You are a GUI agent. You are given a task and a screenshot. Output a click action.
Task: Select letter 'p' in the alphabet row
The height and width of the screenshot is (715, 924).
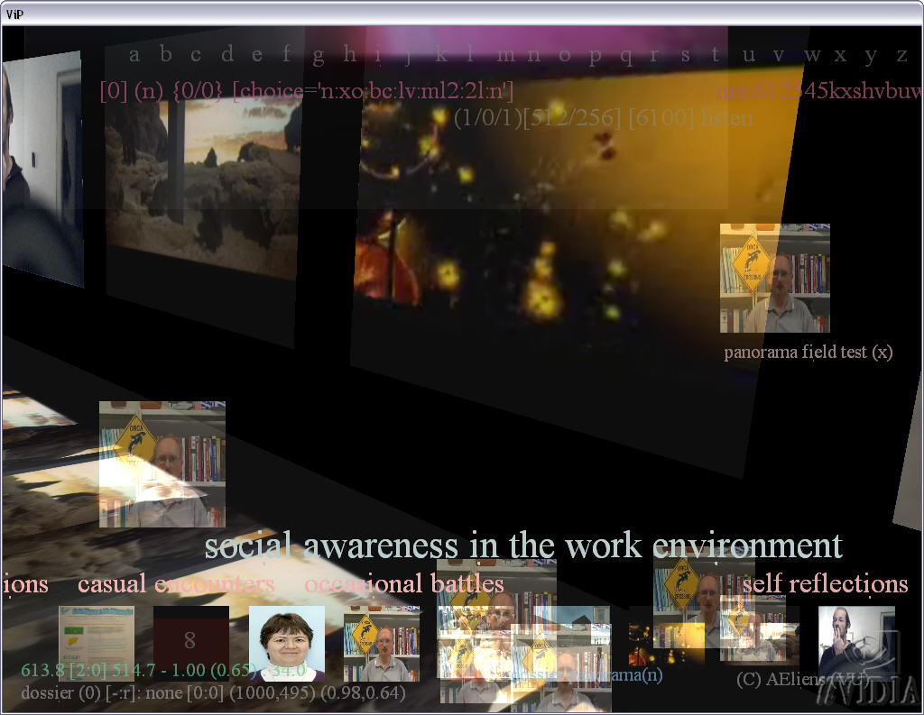(596, 58)
